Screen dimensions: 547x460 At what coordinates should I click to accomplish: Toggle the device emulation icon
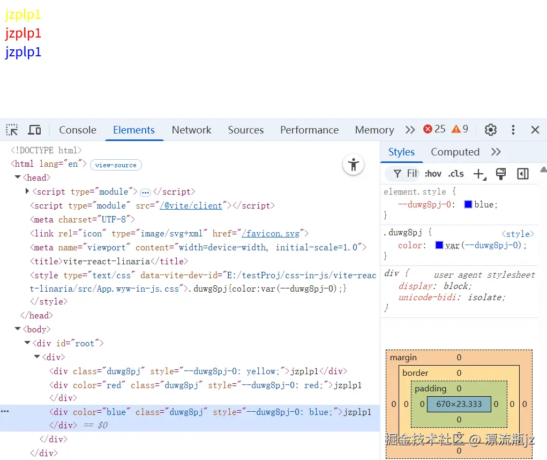[34, 129]
